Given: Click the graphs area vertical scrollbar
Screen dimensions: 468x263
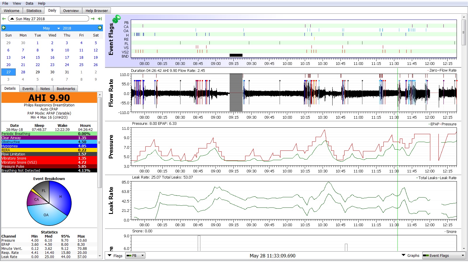Looking at the screenshot, I should [x=464, y=32].
